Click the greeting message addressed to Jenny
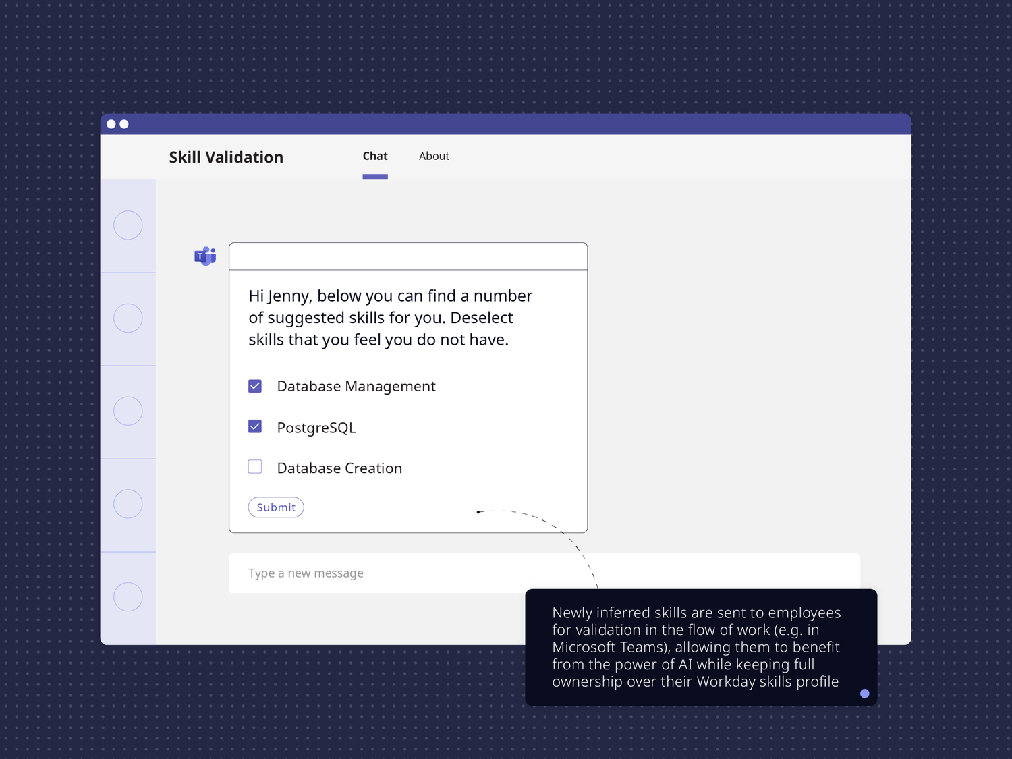The image size is (1012, 759). pos(390,317)
